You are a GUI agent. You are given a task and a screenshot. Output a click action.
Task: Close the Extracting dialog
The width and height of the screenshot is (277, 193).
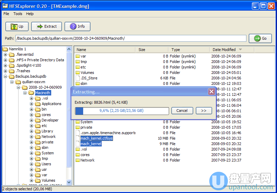click(x=211, y=92)
